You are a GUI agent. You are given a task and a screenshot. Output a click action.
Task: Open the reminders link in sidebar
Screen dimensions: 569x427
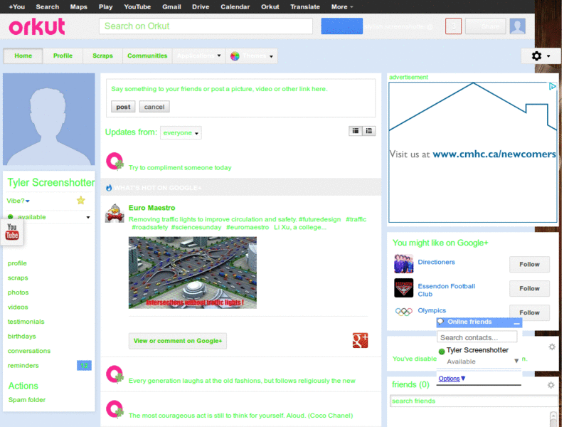coord(23,366)
